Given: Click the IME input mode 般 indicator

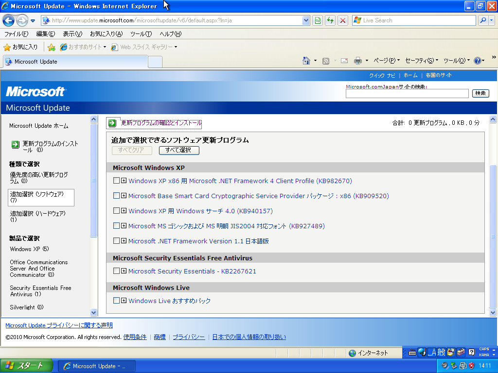Looking at the screenshot, I should [x=441, y=353].
